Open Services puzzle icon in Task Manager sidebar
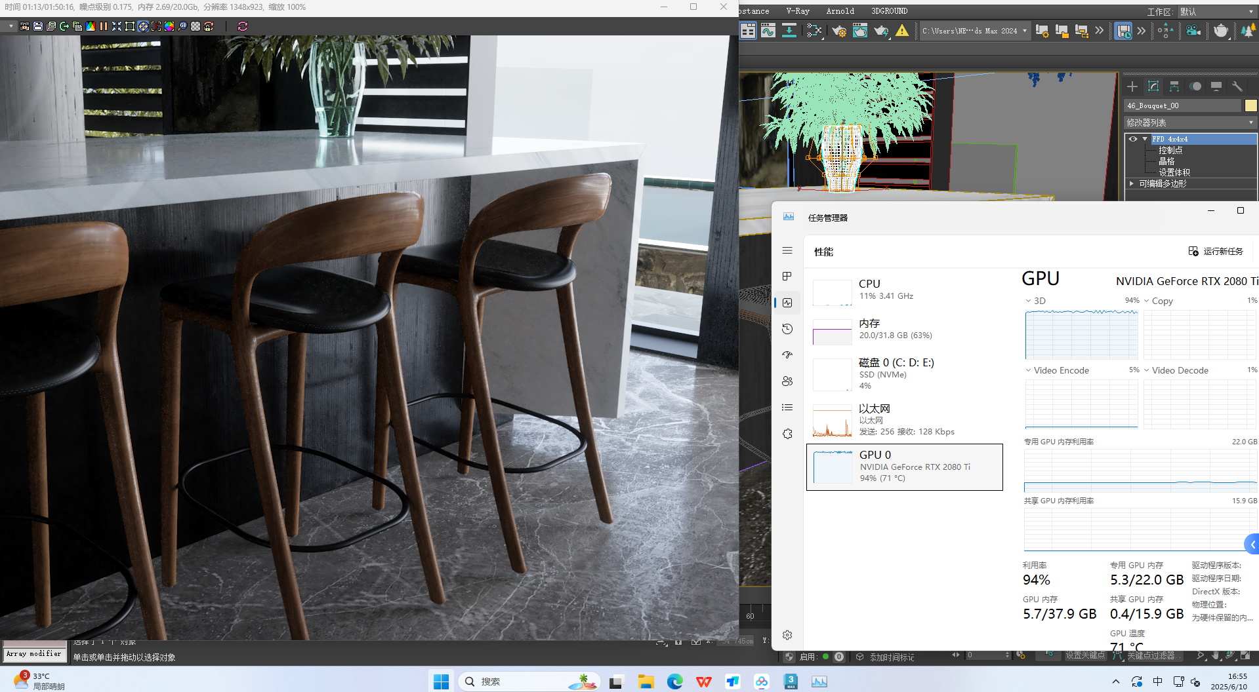Viewport: 1259px width, 692px height. (787, 434)
